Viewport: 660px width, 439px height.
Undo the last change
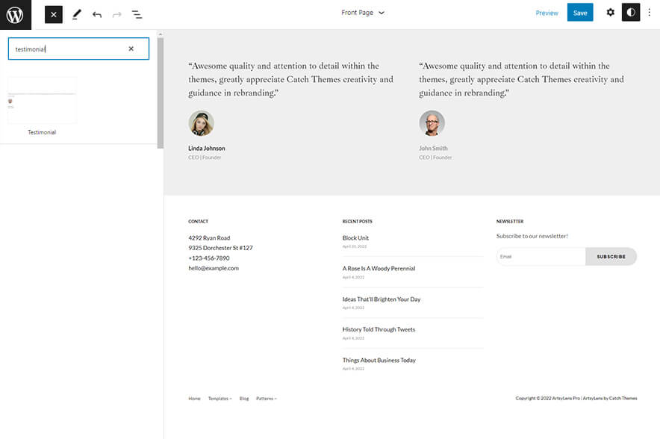coord(97,14)
